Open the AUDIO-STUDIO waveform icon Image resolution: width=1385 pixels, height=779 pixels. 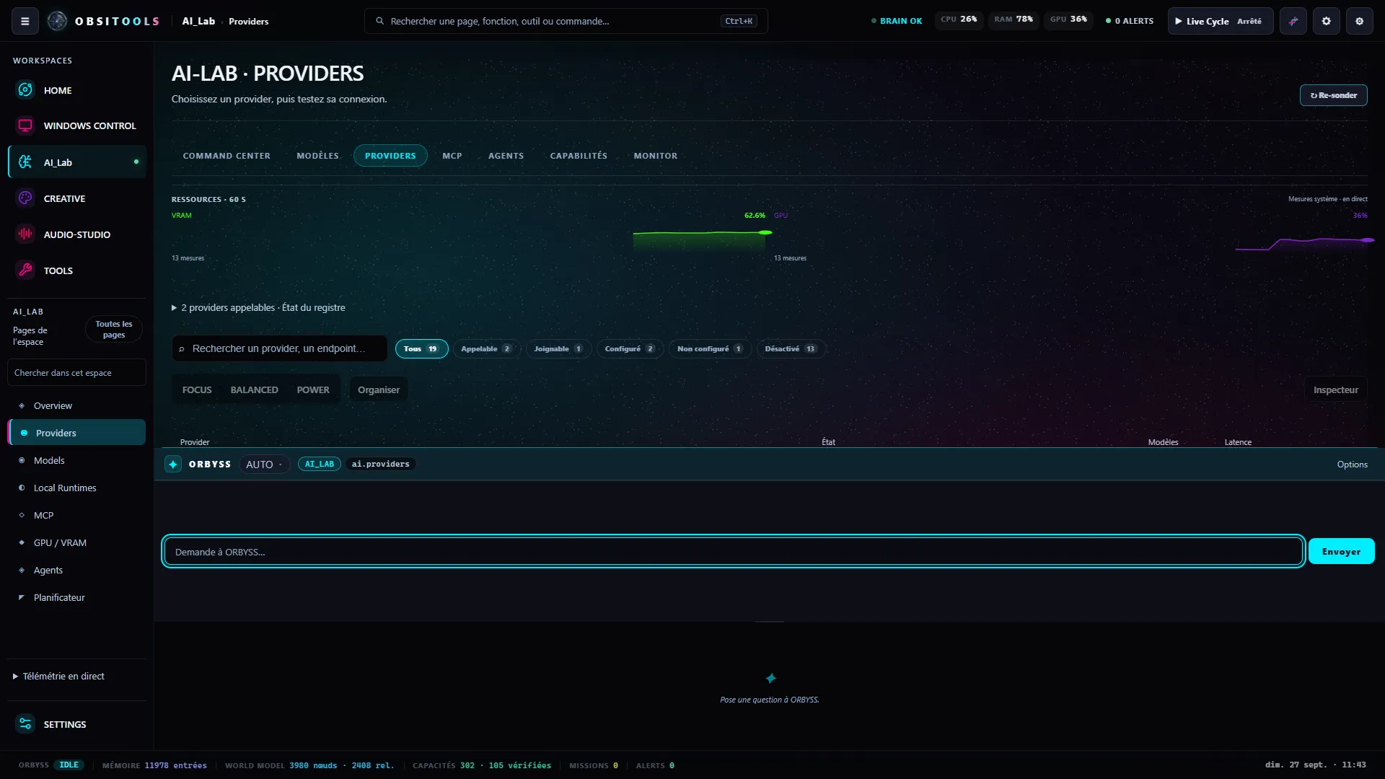click(x=25, y=234)
